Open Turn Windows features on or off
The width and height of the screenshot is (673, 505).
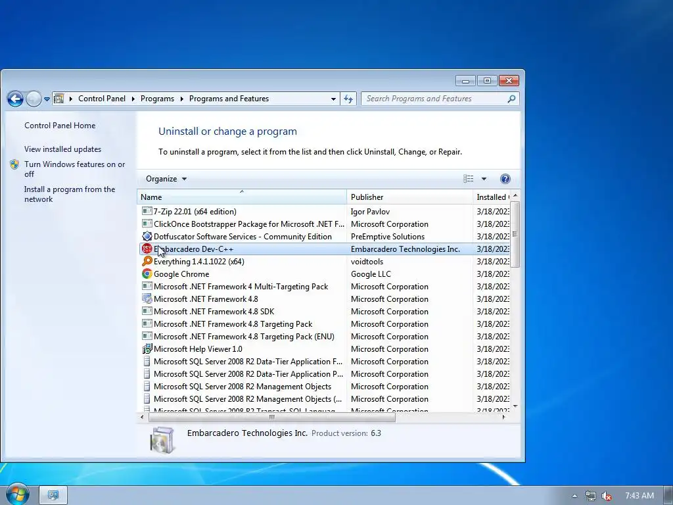(74, 169)
